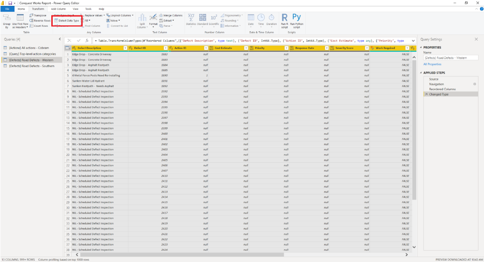Switch to the Tools tab

coord(88,9)
